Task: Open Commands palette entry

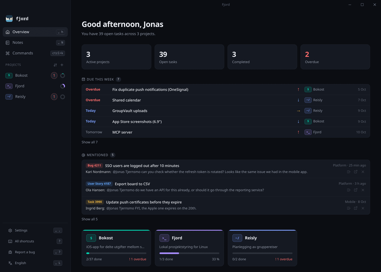Action: point(35,53)
